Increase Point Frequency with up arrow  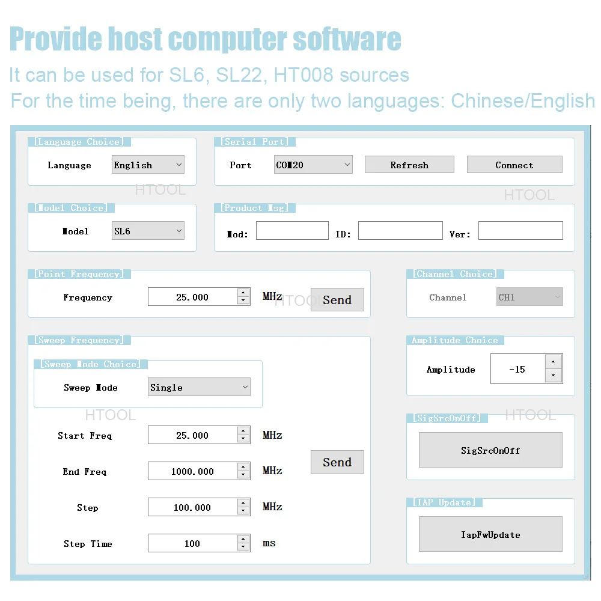[x=243, y=293]
